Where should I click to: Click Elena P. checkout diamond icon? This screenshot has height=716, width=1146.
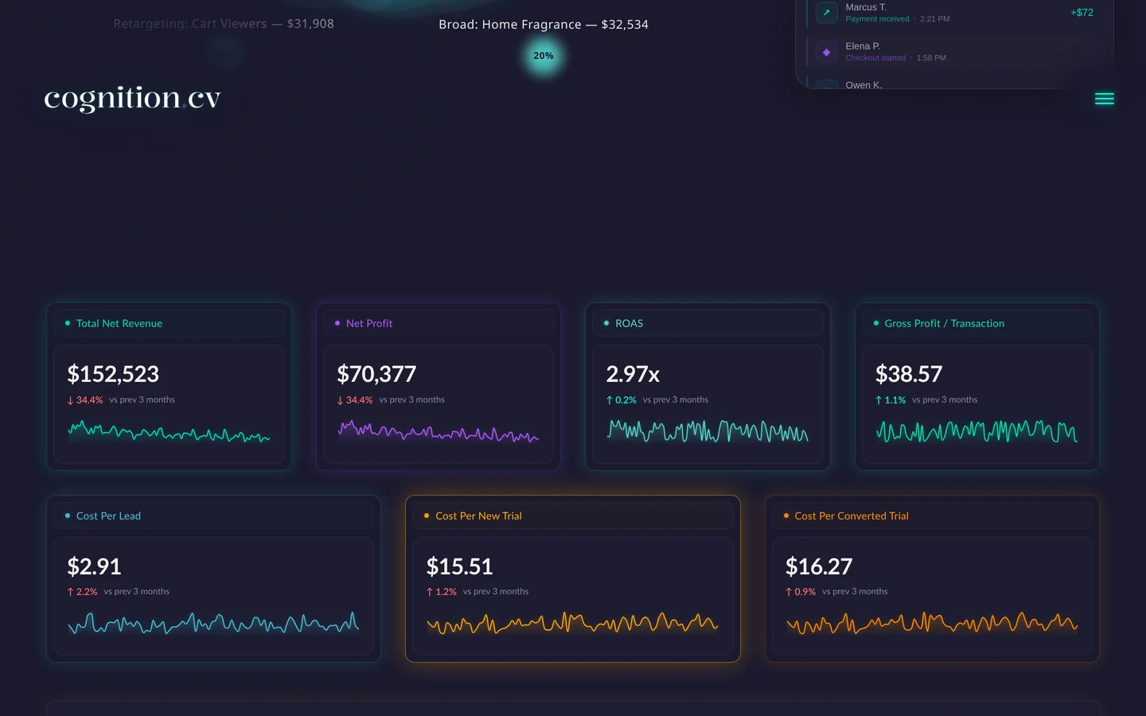click(x=826, y=52)
